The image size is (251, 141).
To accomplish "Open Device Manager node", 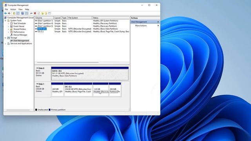I will click(20, 35).
